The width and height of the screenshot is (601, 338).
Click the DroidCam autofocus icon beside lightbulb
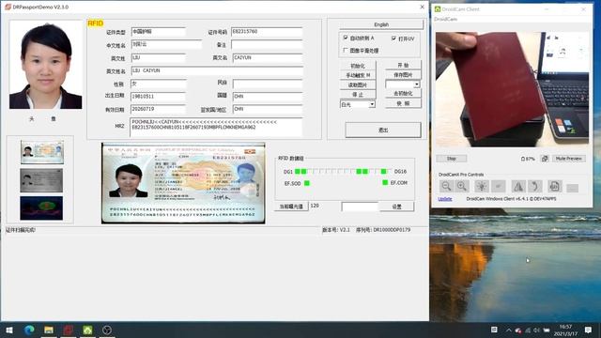pos(499,186)
